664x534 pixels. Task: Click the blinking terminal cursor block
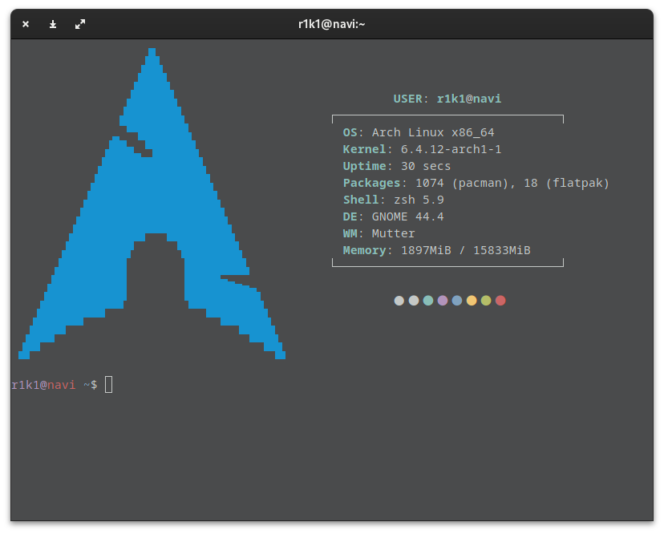[109, 384]
